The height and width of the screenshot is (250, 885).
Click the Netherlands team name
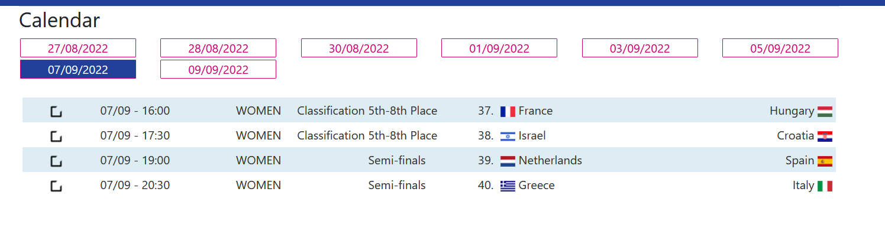pyautogui.click(x=550, y=161)
